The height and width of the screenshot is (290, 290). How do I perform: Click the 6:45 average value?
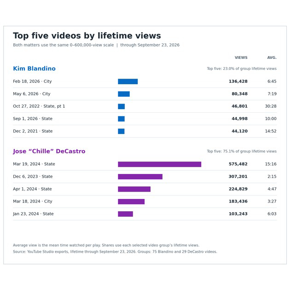(x=272, y=81)
